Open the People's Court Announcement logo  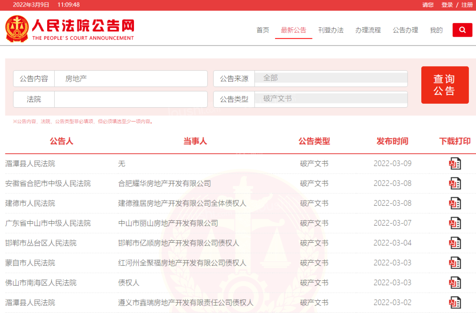(70, 29)
